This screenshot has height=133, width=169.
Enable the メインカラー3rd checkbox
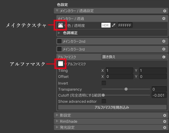point(59,49)
